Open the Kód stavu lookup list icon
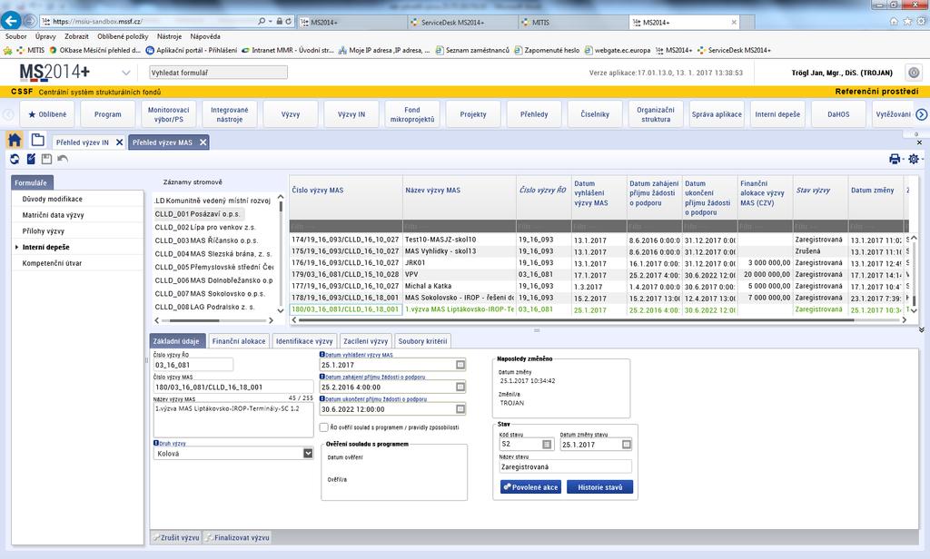930x559 pixels. click(x=547, y=445)
